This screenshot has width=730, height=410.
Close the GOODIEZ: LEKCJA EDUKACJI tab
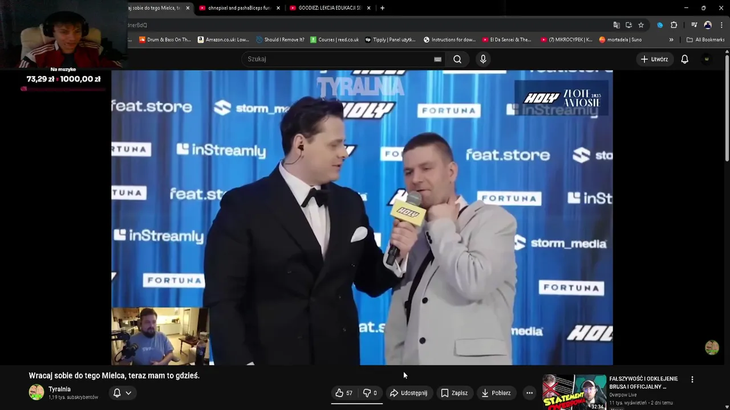(368, 8)
